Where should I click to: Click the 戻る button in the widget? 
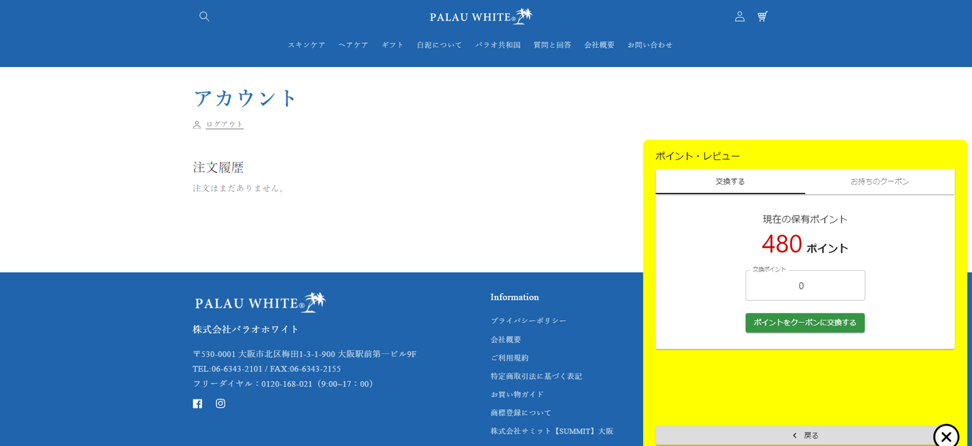click(804, 435)
